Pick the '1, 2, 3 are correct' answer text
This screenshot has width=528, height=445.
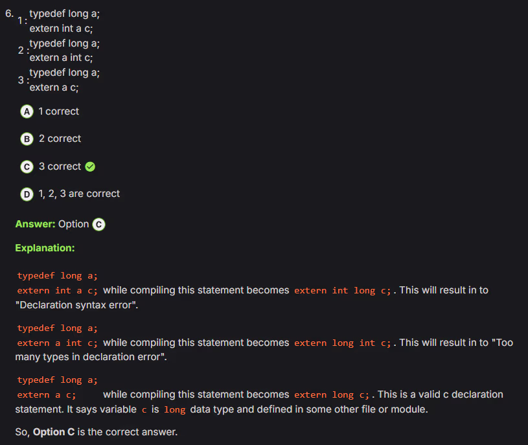pos(79,194)
